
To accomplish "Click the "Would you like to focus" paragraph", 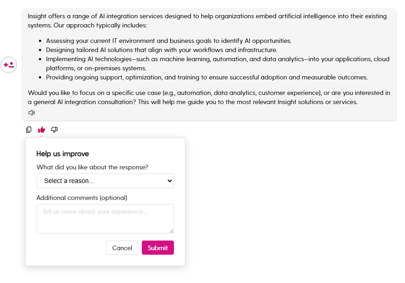I will 209,97.
